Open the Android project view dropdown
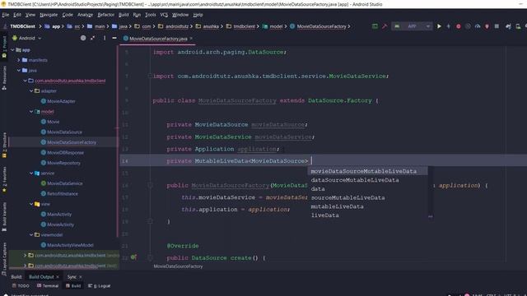Viewport: 527px width, 296px height. click(27, 38)
